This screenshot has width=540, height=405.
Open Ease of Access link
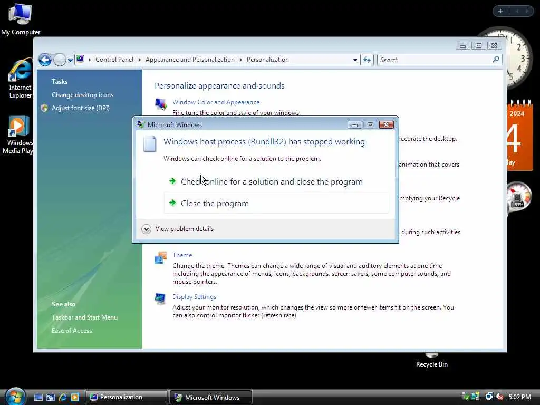[72, 330]
